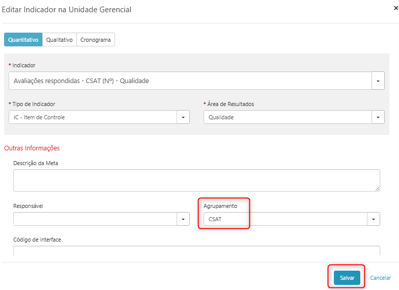The height and width of the screenshot is (290, 399).
Task: Expand the Indicador dropdown arrow
Action: (x=378, y=81)
